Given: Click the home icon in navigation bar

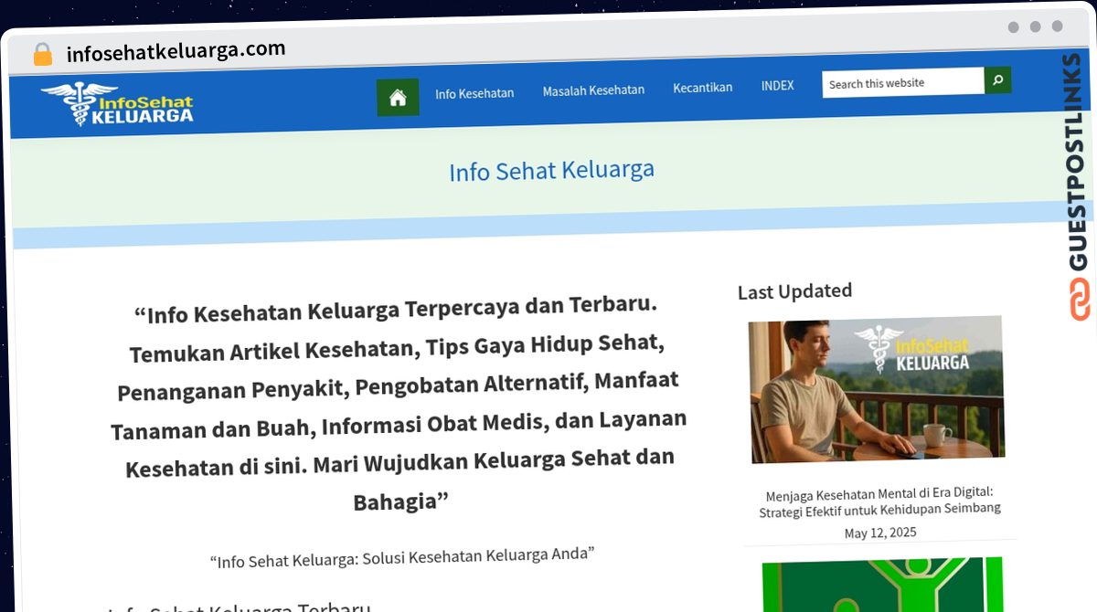Looking at the screenshot, I should coord(398,98).
